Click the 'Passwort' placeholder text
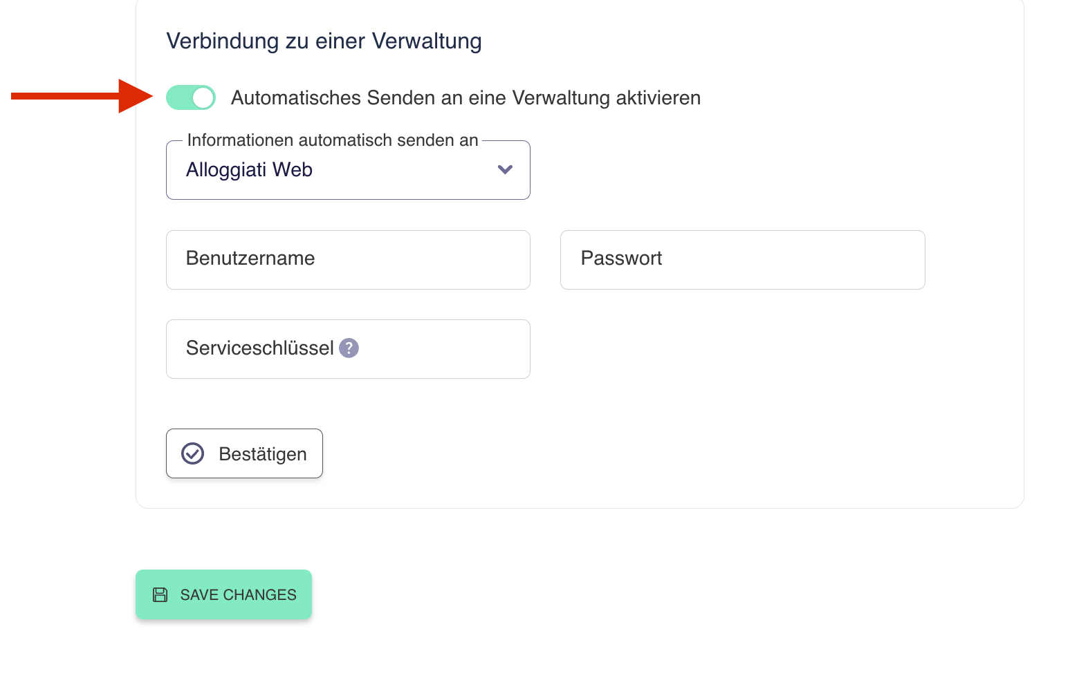 tap(621, 259)
